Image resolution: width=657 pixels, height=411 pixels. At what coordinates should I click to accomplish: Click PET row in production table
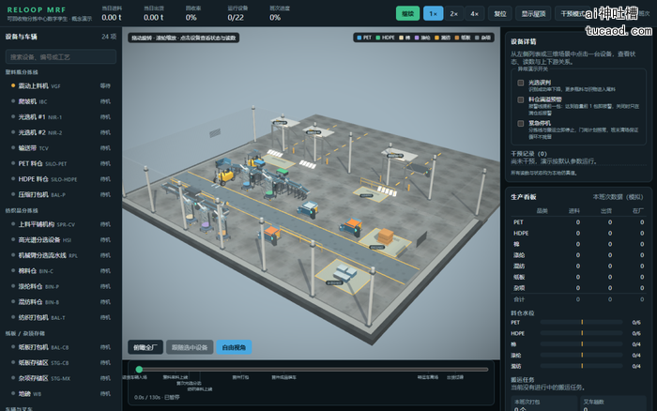(x=578, y=222)
